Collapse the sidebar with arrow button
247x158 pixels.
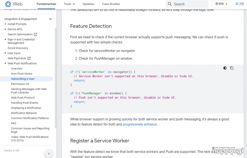[49, 154]
